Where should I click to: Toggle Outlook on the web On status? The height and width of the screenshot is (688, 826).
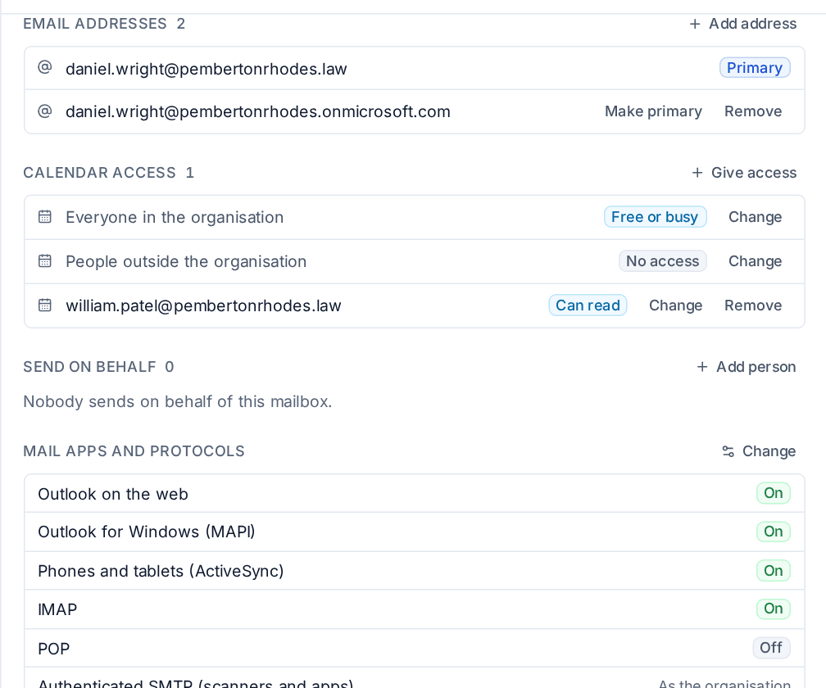click(x=774, y=493)
